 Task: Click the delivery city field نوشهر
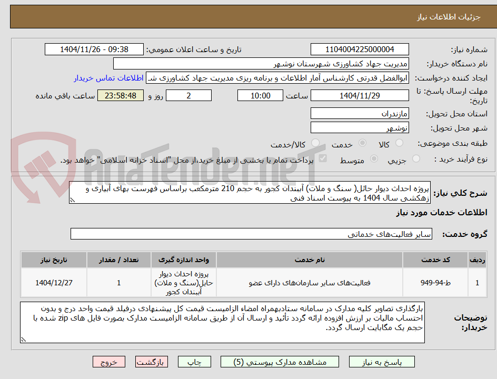pyautogui.click(x=360, y=128)
